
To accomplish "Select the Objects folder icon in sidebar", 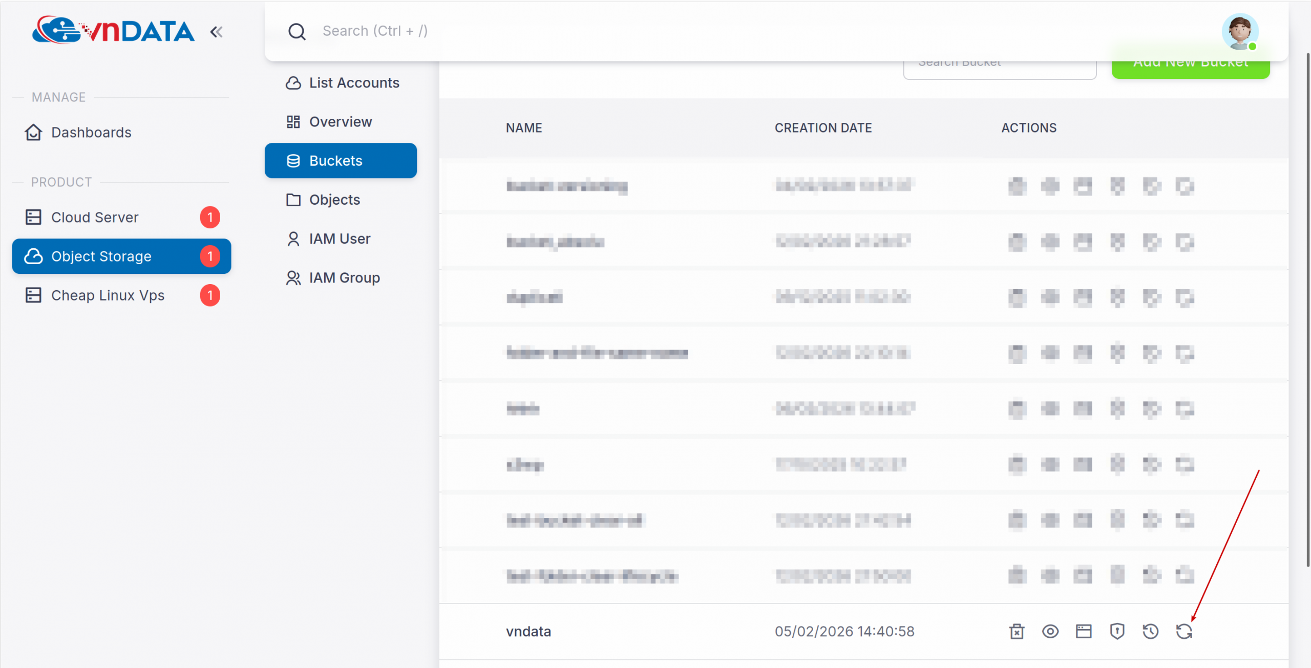I will pos(293,200).
